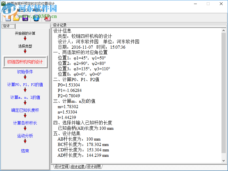Click heading 三、计算m、n及l的值
Image resolution: width=228 pixels, height=171 pixels.
click(74, 101)
